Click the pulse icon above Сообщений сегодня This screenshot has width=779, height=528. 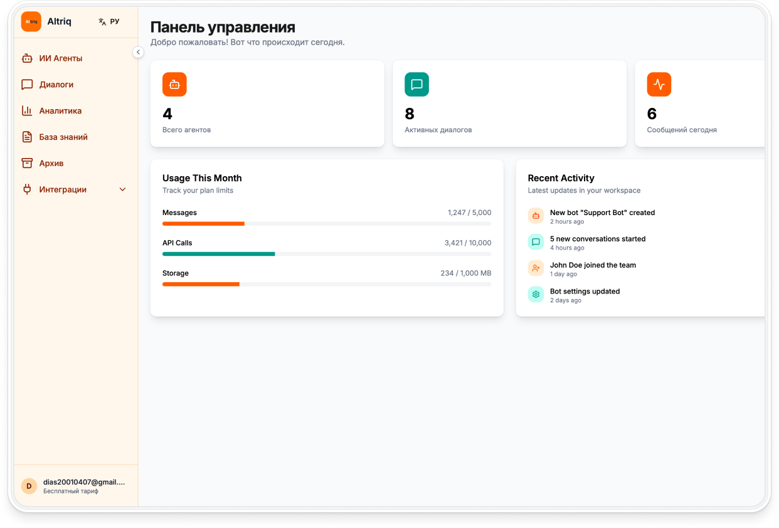(x=659, y=85)
